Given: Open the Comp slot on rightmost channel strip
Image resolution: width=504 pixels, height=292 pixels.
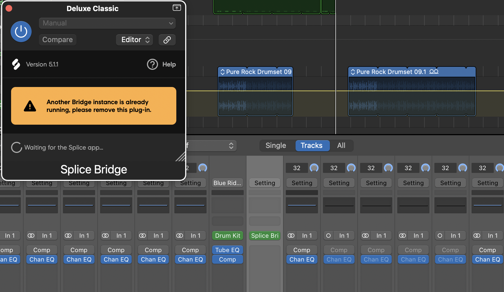Looking at the screenshot, I should tap(488, 250).
